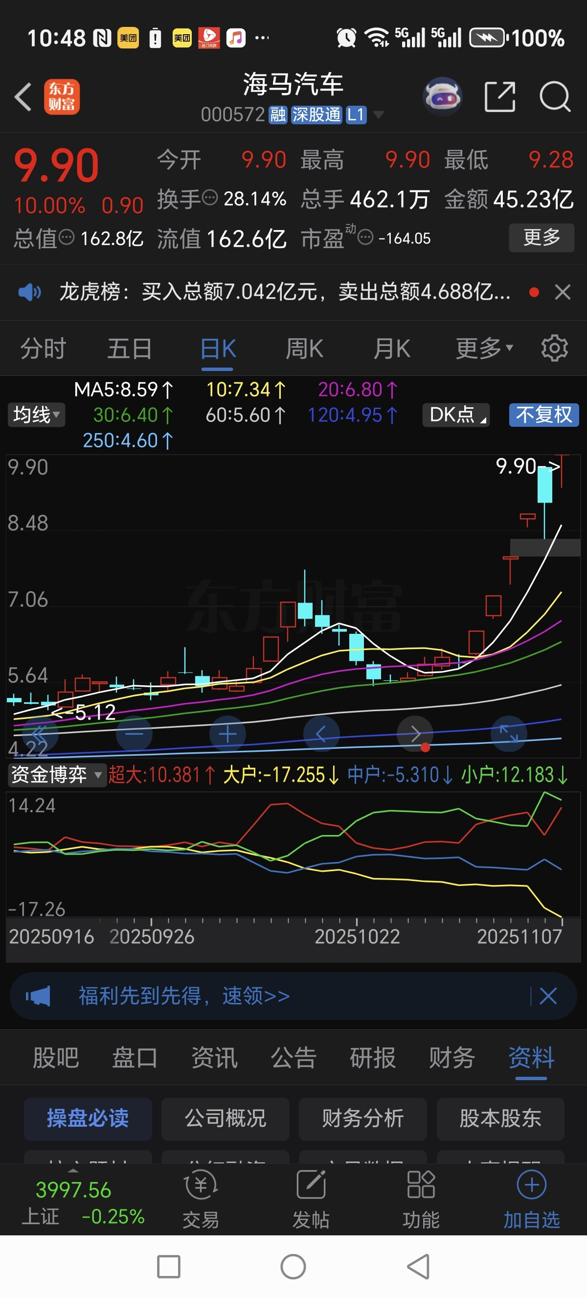Open the 资金博弈 indicator dropdown
The image size is (587, 1298).
click(57, 774)
